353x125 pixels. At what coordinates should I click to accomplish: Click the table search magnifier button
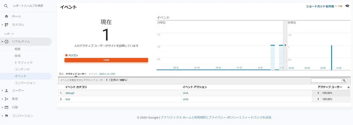(x=344, y=80)
